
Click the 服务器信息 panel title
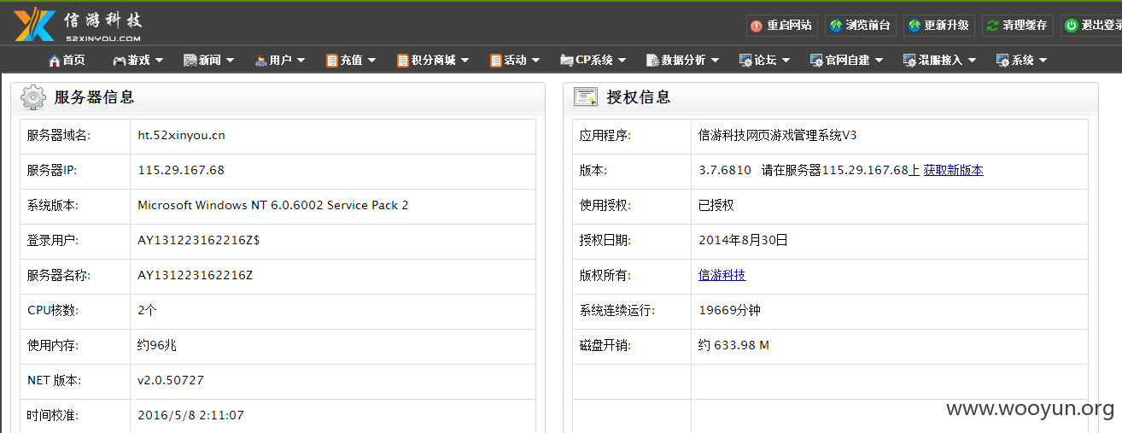tap(95, 97)
